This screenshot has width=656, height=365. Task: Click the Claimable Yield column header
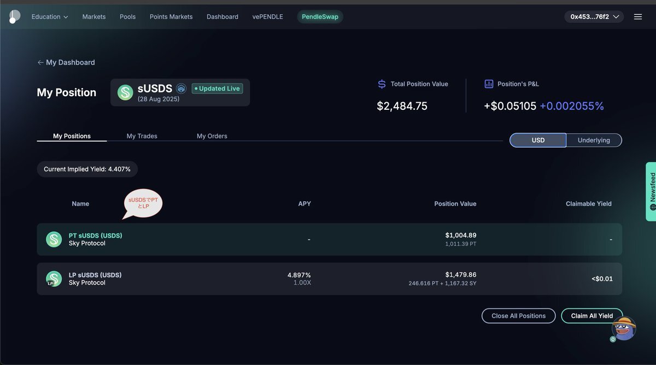(589, 204)
